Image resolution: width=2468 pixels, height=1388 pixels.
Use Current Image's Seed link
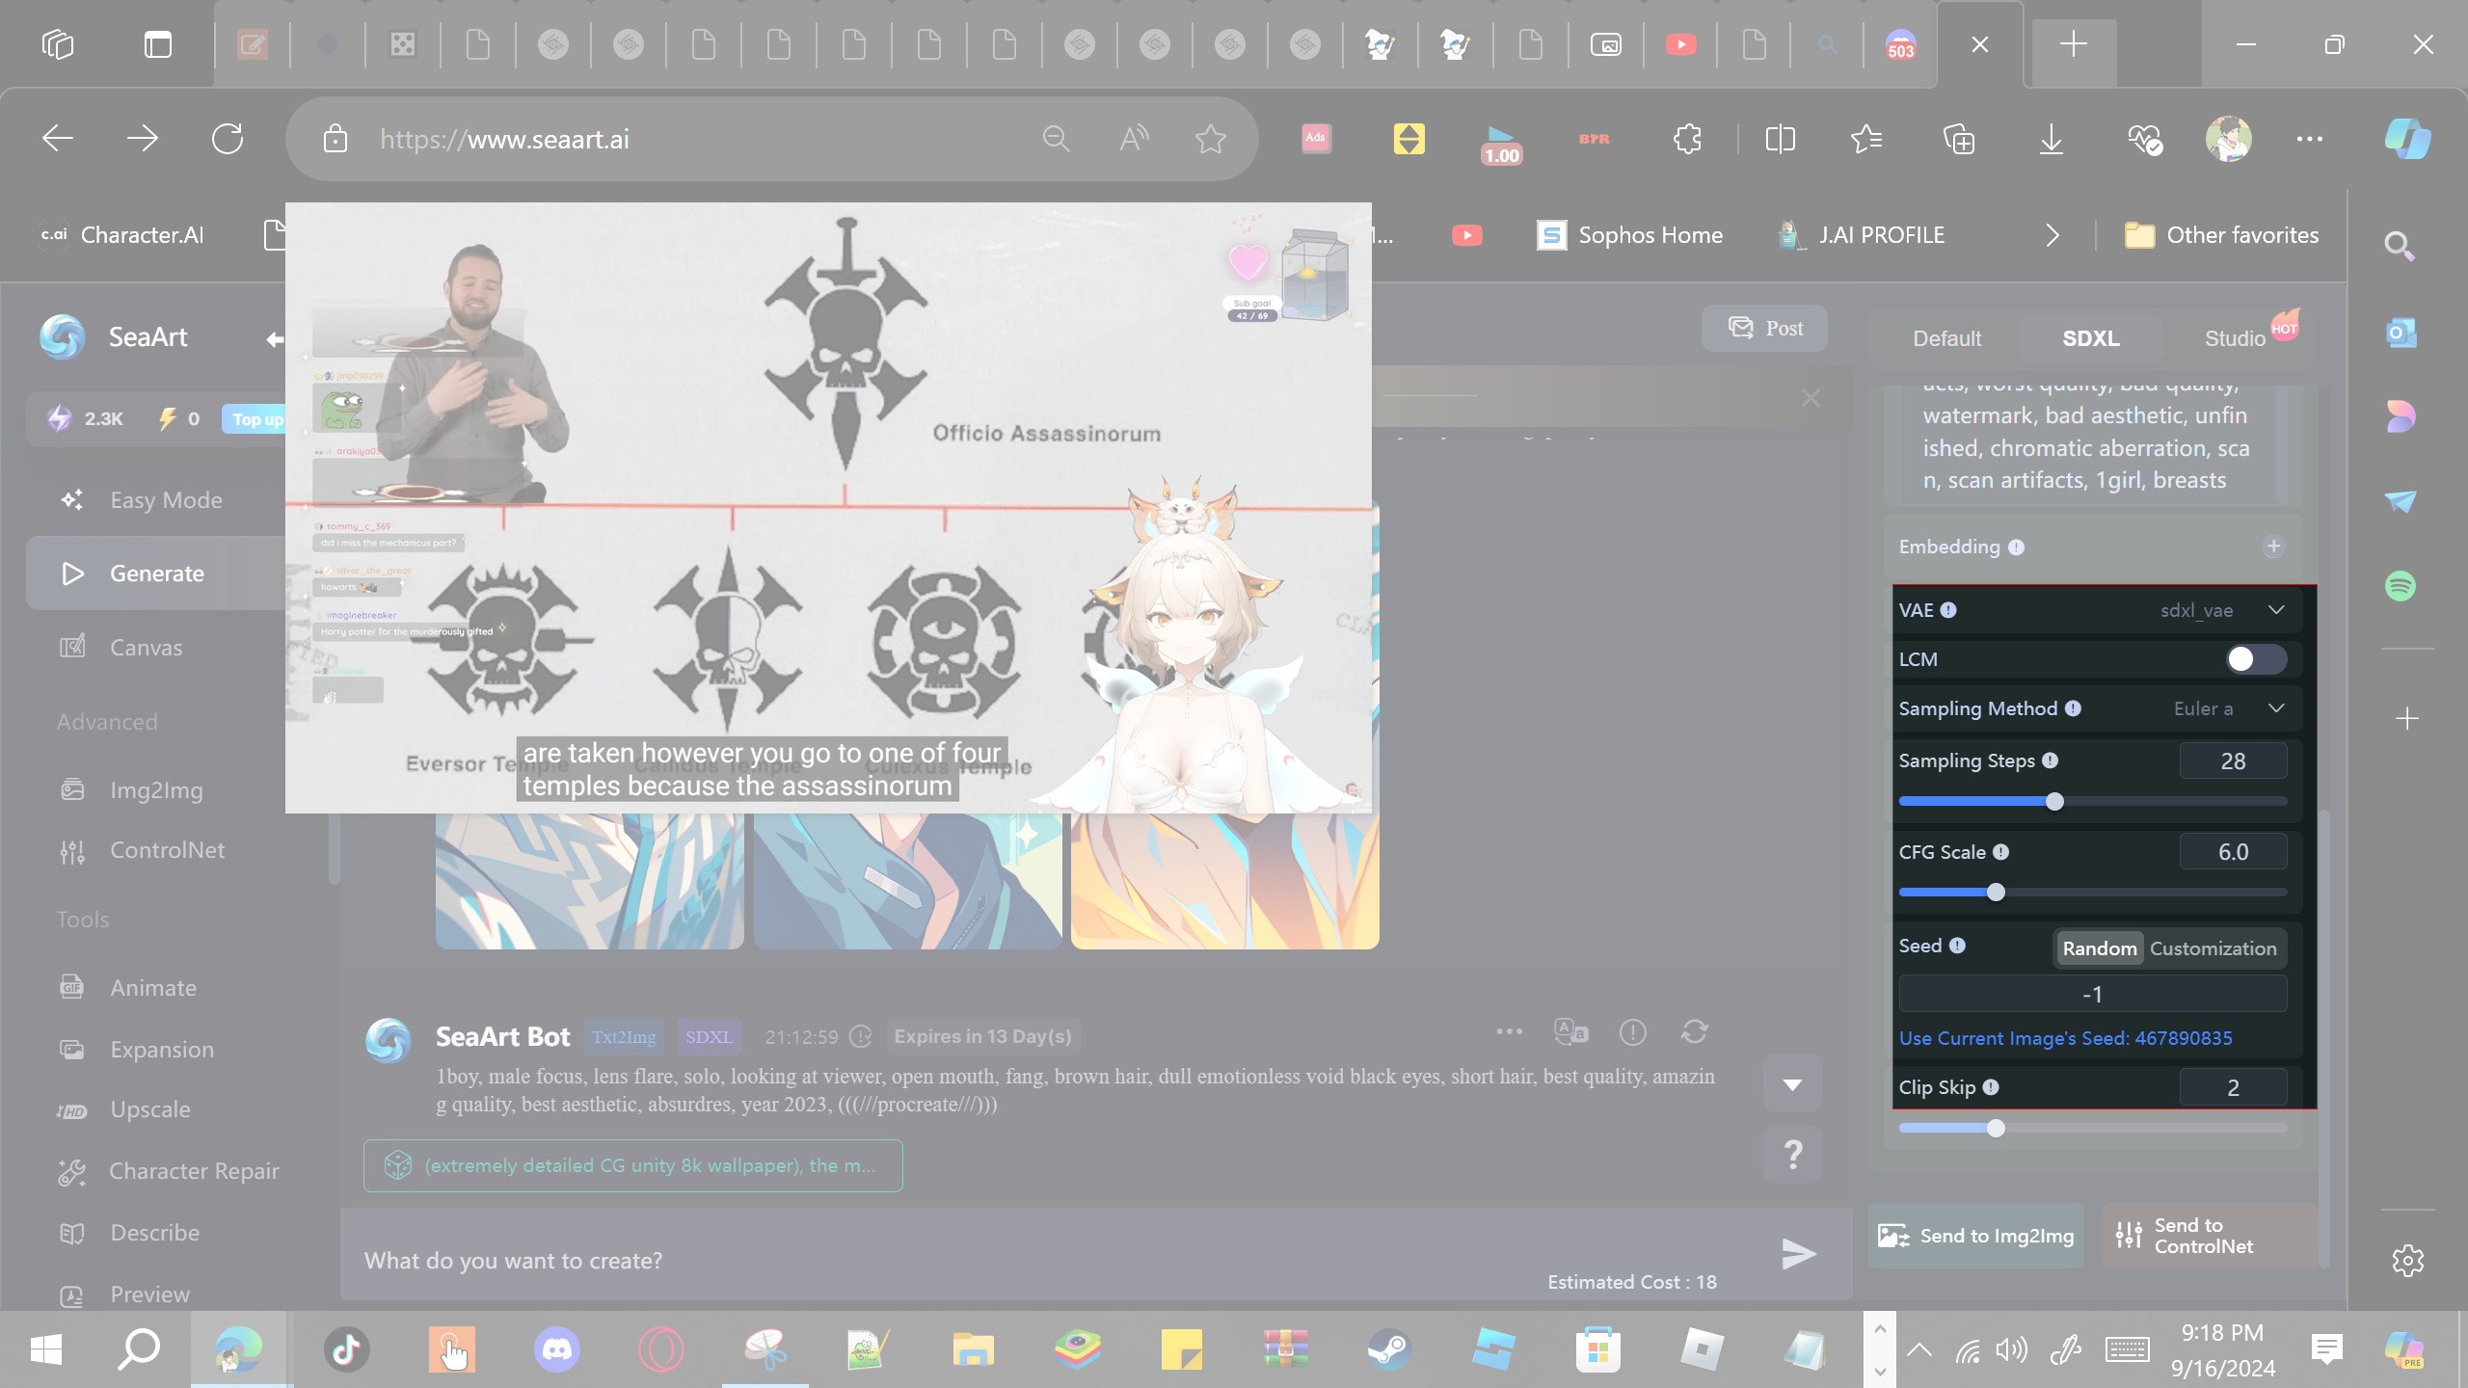point(2065,1038)
